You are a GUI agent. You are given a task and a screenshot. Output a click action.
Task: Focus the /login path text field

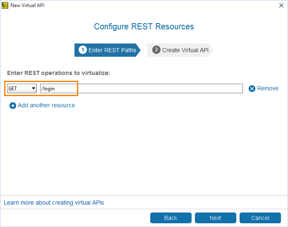click(142, 88)
